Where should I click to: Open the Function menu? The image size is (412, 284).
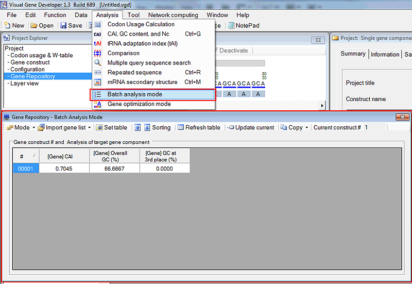point(55,15)
